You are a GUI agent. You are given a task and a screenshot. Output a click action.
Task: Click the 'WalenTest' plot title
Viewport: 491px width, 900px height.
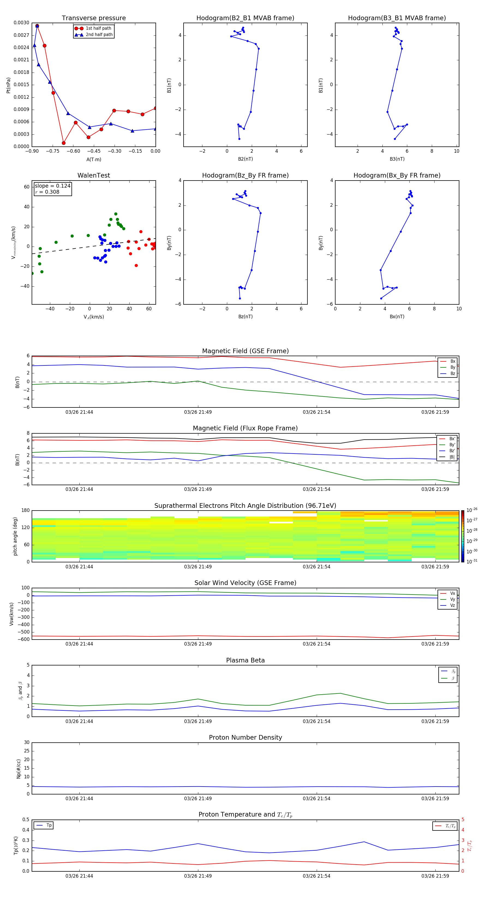pyautogui.click(x=94, y=175)
